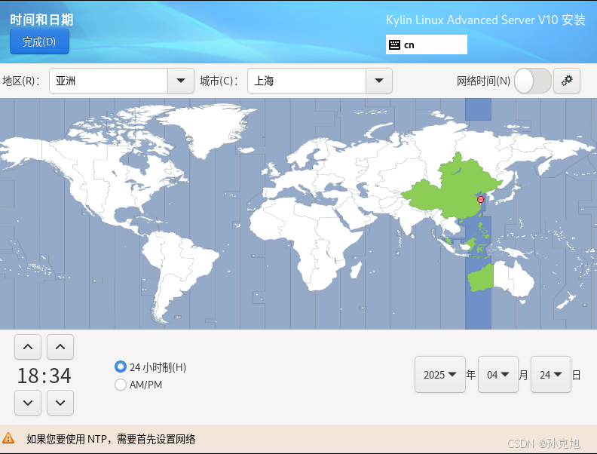This screenshot has height=454, width=597.
Task: Open the year dropdown showing 2025
Action: pos(440,375)
